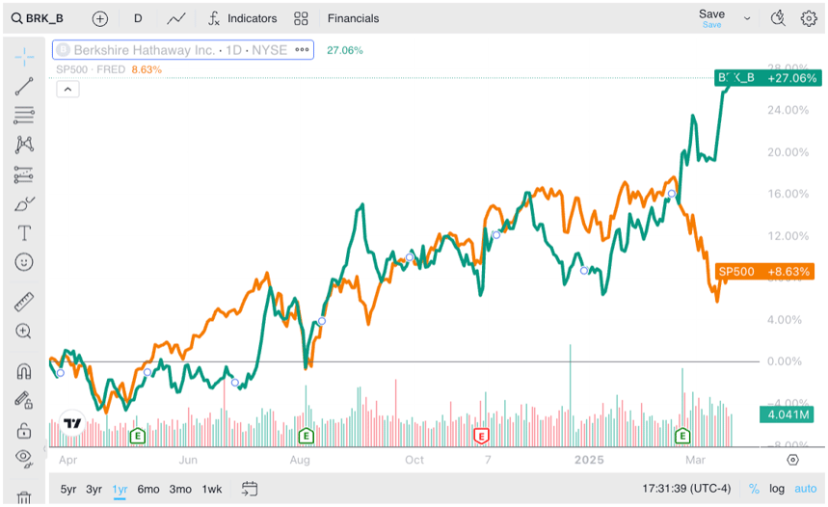The width and height of the screenshot is (828, 507).
Task: Open the forecasting and measurement tools
Action: pos(24,174)
